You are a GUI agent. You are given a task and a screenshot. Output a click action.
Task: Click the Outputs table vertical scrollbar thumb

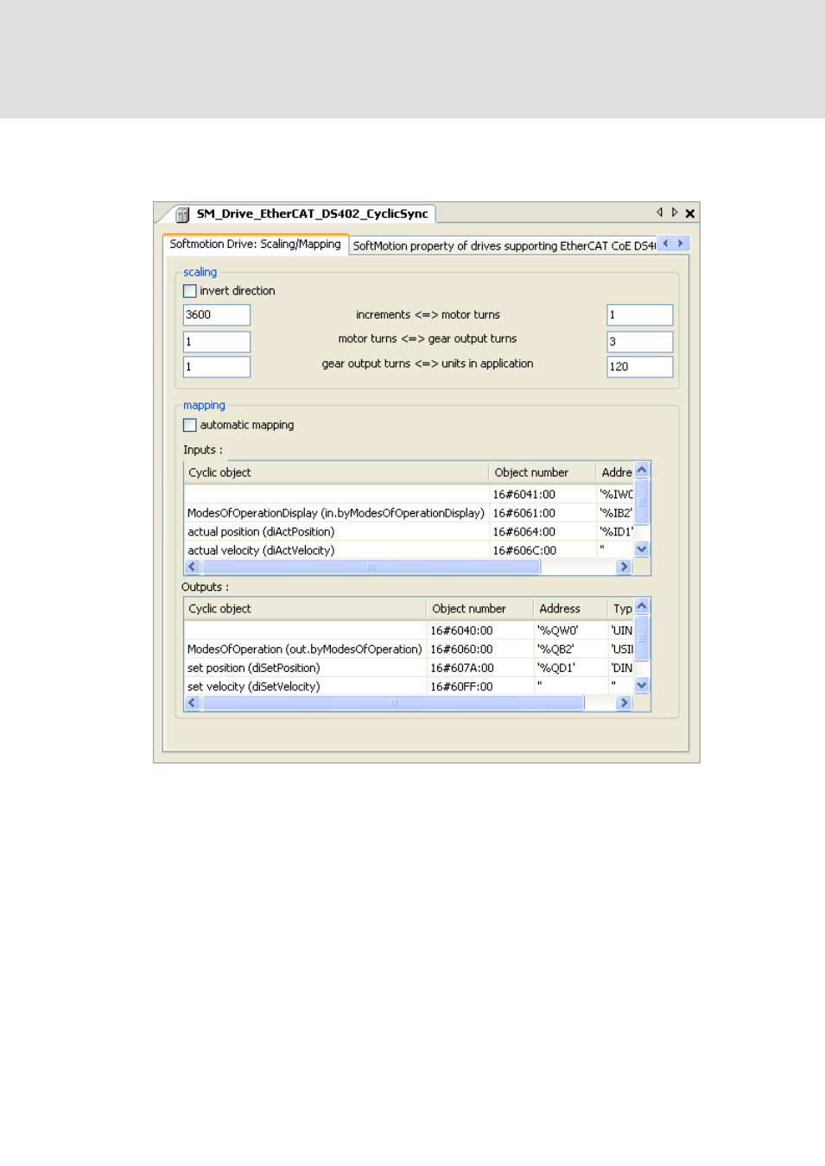642,637
